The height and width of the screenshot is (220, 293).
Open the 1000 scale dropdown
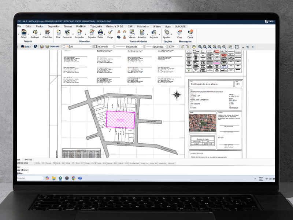tap(177, 47)
